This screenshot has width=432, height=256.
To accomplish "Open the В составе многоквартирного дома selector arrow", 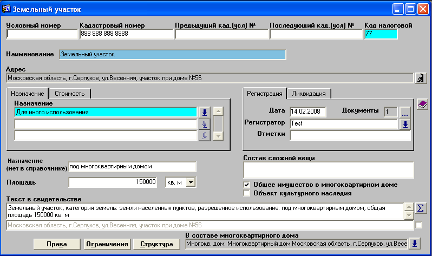I will 415,244.
